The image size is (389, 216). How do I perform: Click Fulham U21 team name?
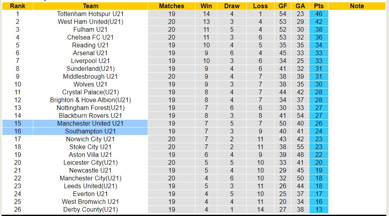point(90,29)
